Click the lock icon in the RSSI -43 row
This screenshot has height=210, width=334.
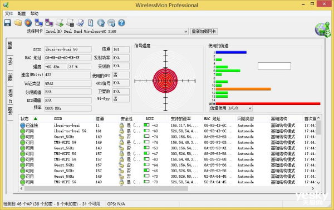point(121,125)
